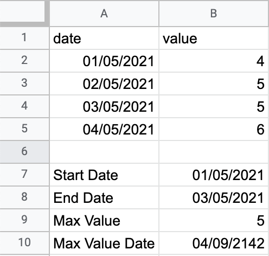Select the 'Start Date' label cell
The height and width of the screenshot is (256, 269).
coord(104,175)
